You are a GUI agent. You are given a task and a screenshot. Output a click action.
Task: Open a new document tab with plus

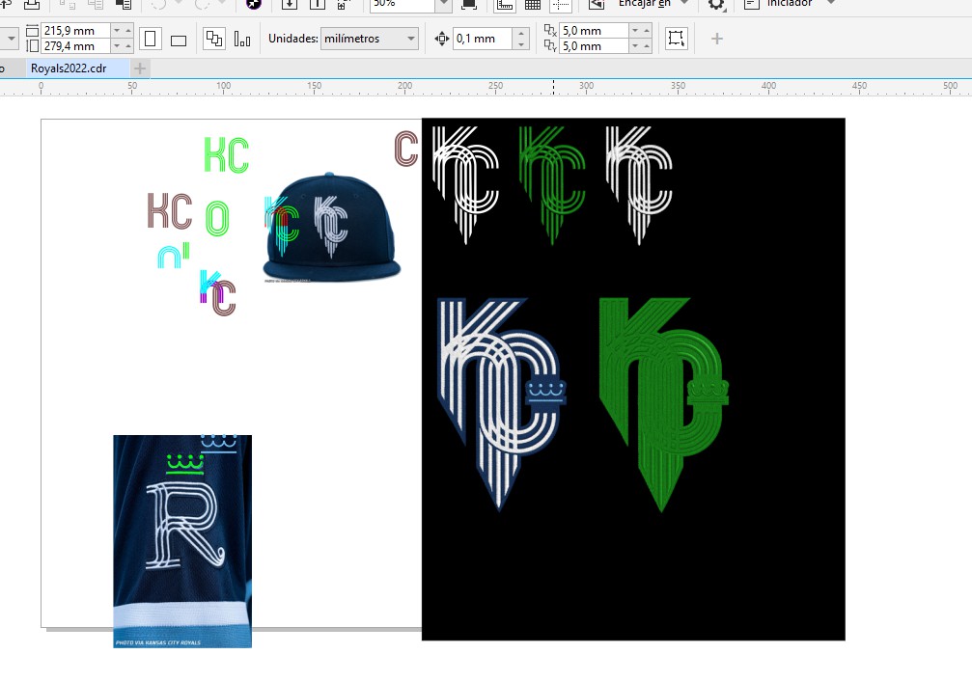click(x=140, y=68)
